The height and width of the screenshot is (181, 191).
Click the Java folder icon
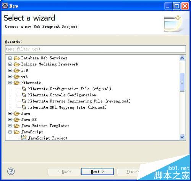pos(17,114)
